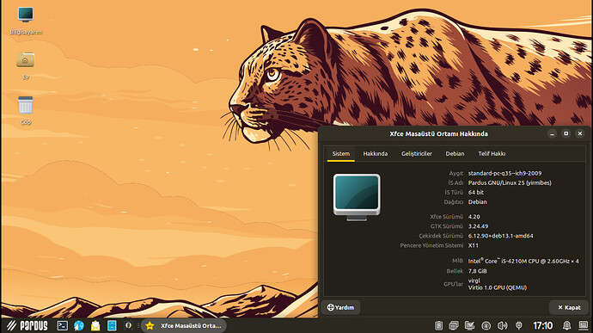The image size is (593, 333).
Task: Click the Virtio 1.0 GPU (QEMU) text
Action: (498, 287)
